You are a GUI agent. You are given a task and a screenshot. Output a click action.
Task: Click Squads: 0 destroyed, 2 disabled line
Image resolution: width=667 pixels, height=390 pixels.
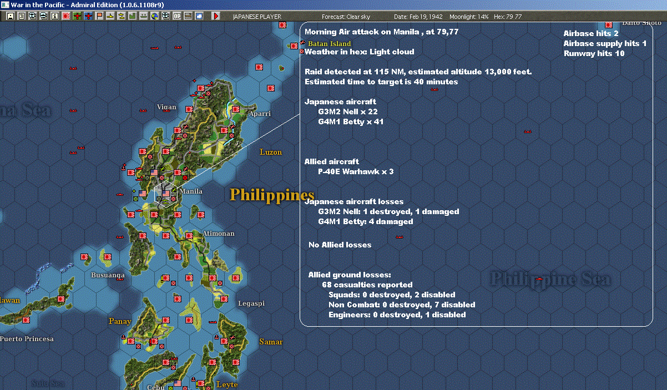pos(392,295)
